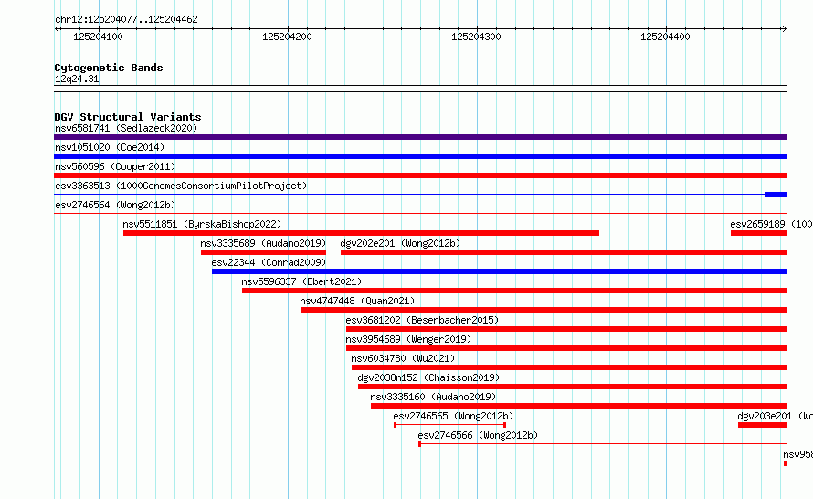
Task: Click the nsv6581741 (Sedlazeck2020) variant label
Action: click(126, 128)
